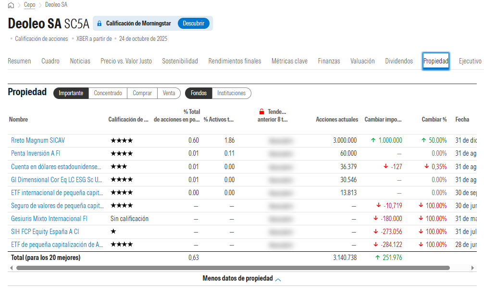This screenshot has height=296, width=484.
Task: Click the Descubrir button
Action: (x=194, y=24)
